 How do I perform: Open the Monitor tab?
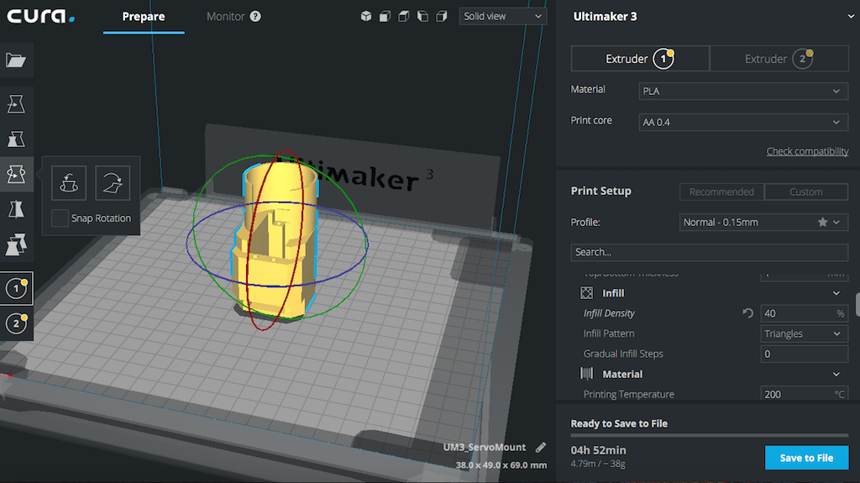click(225, 17)
